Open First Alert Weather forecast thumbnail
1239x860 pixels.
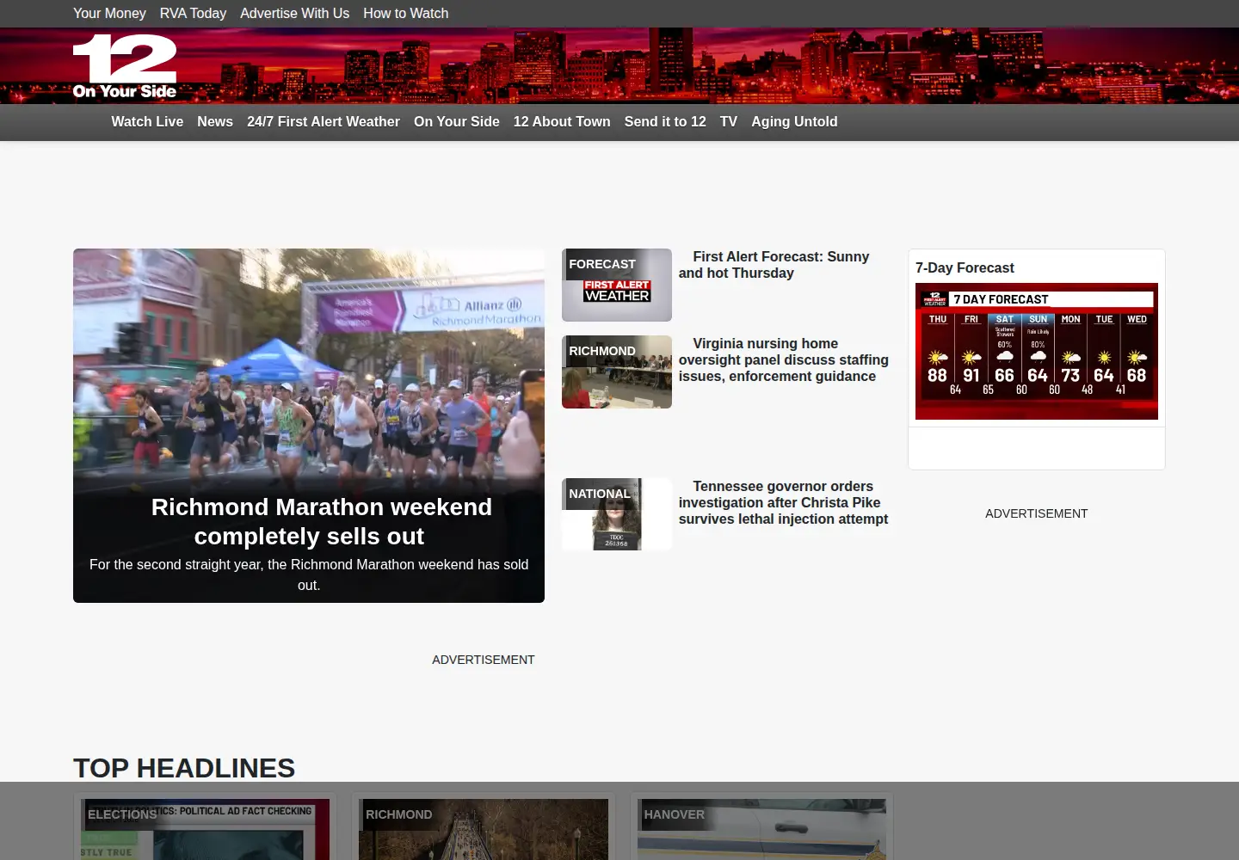617,285
